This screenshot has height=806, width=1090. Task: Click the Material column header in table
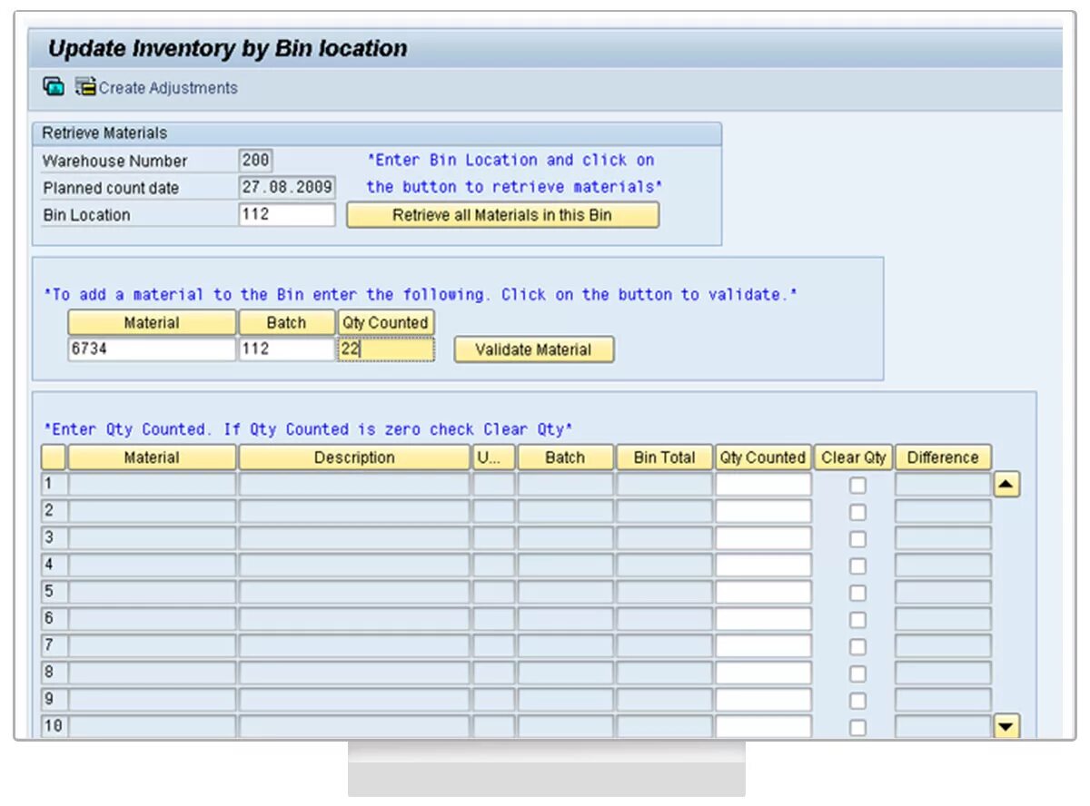pyautogui.click(x=152, y=457)
